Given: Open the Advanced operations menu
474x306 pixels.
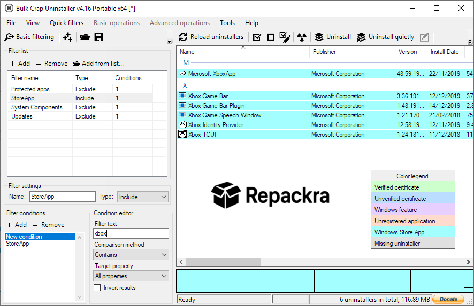Looking at the screenshot, I should 180,23.
